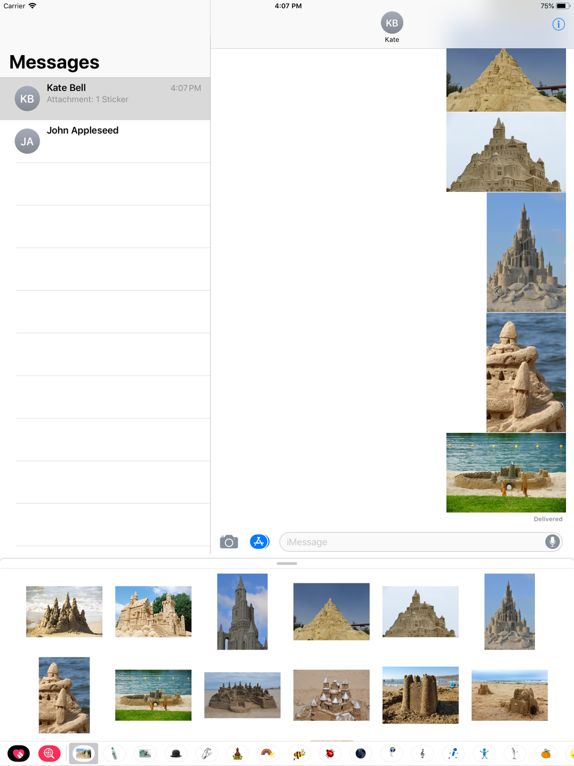Viewport: 574px width, 766px height.
Task: Open the rainbow sticker pack
Action: point(268,753)
